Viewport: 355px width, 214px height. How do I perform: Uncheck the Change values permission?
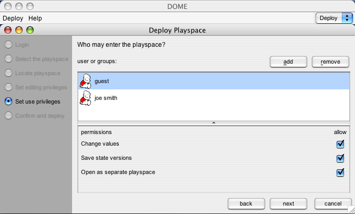point(340,144)
